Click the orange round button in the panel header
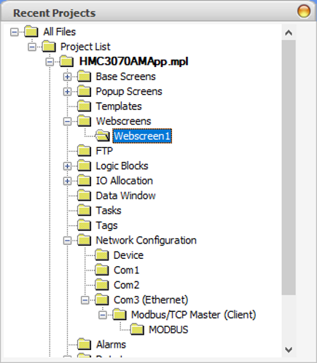Viewport: 317px width, 363px height. point(304,11)
